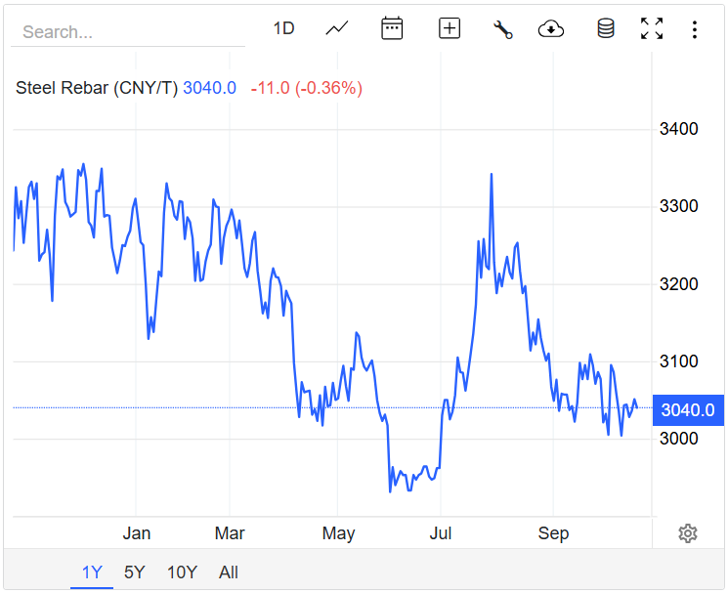
Task: Open chart settings via the gear icon
Action: pos(688,532)
